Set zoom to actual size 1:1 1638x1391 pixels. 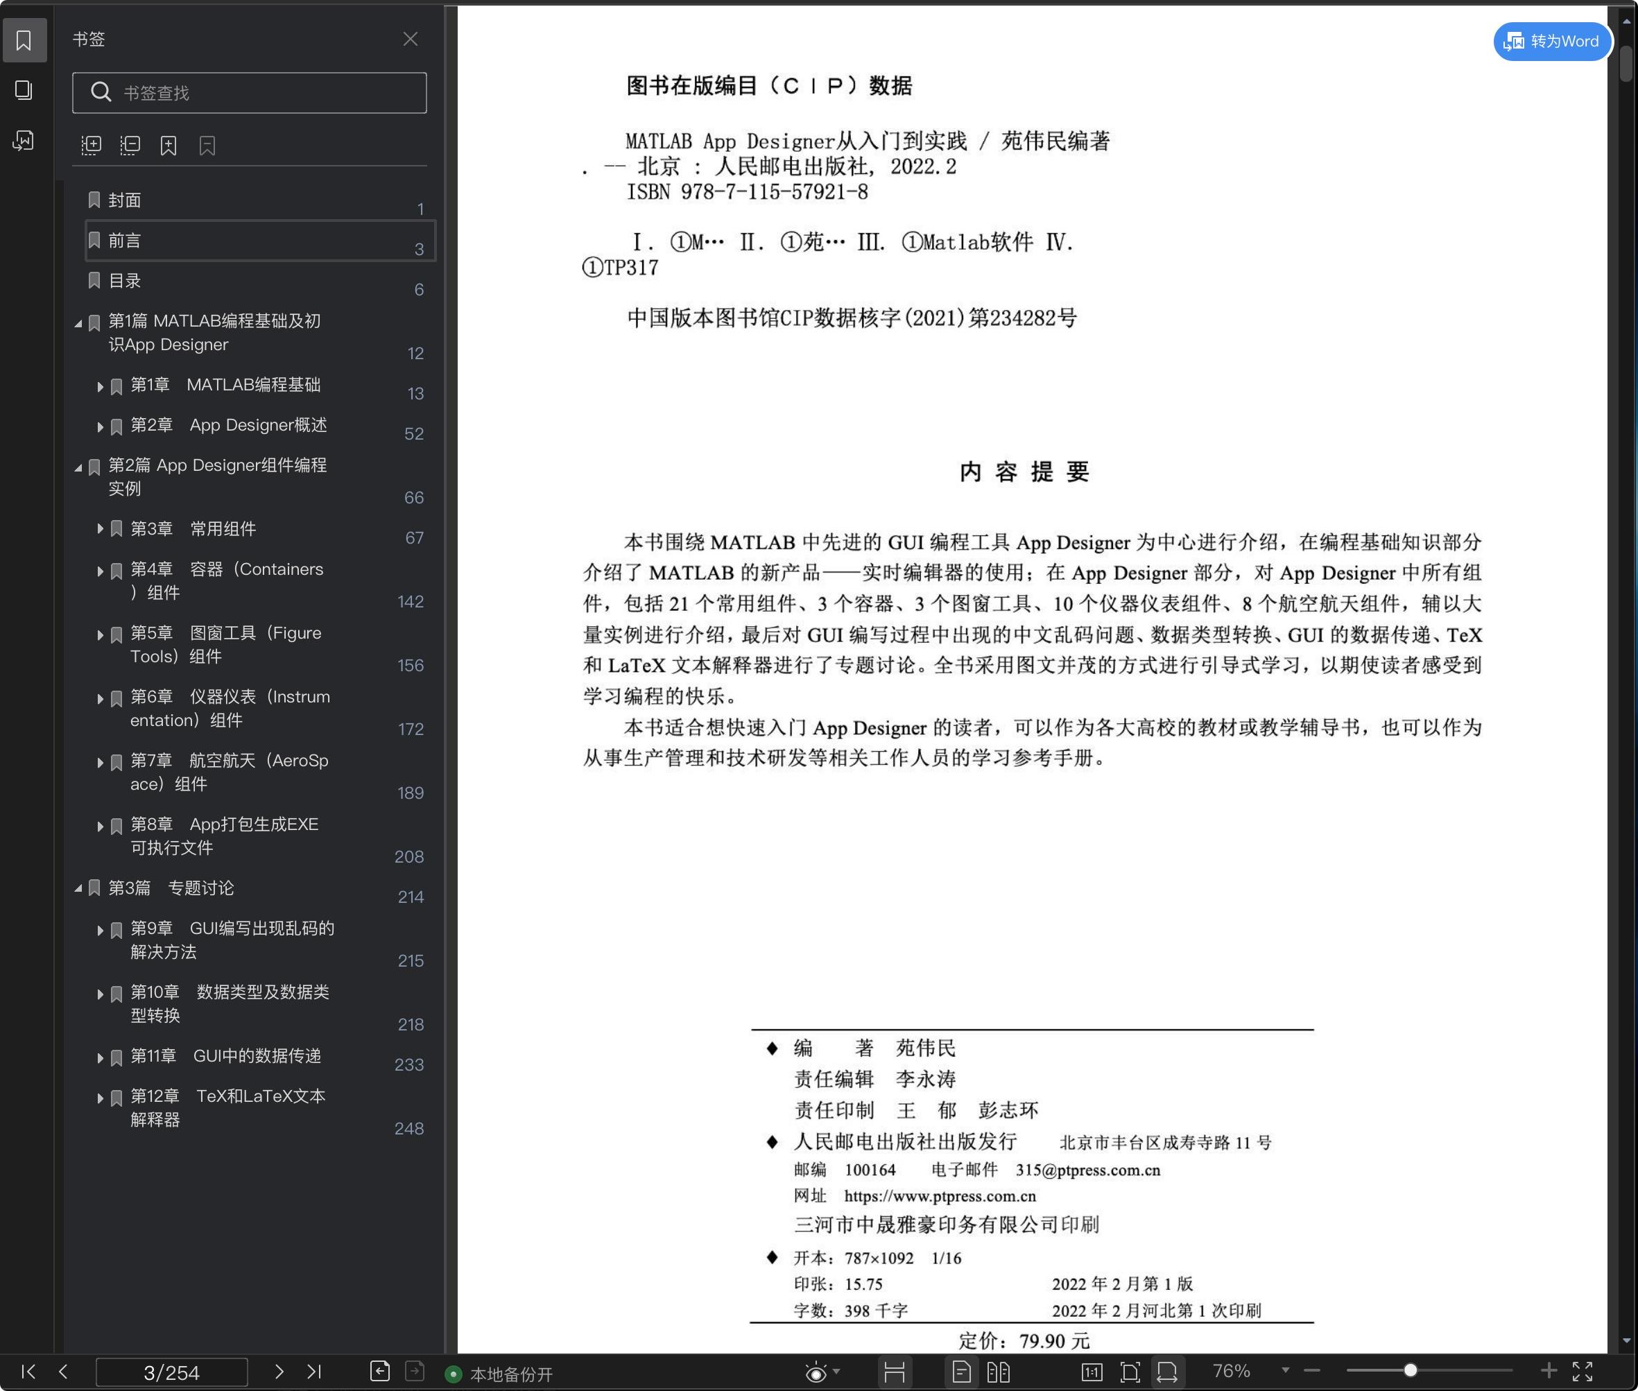coord(1092,1372)
